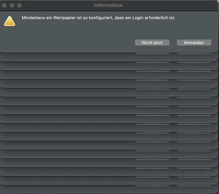The width and height of the screenshot is (219, 194).
Task: Click the grayed-out zoom window button
Action: 20,5
